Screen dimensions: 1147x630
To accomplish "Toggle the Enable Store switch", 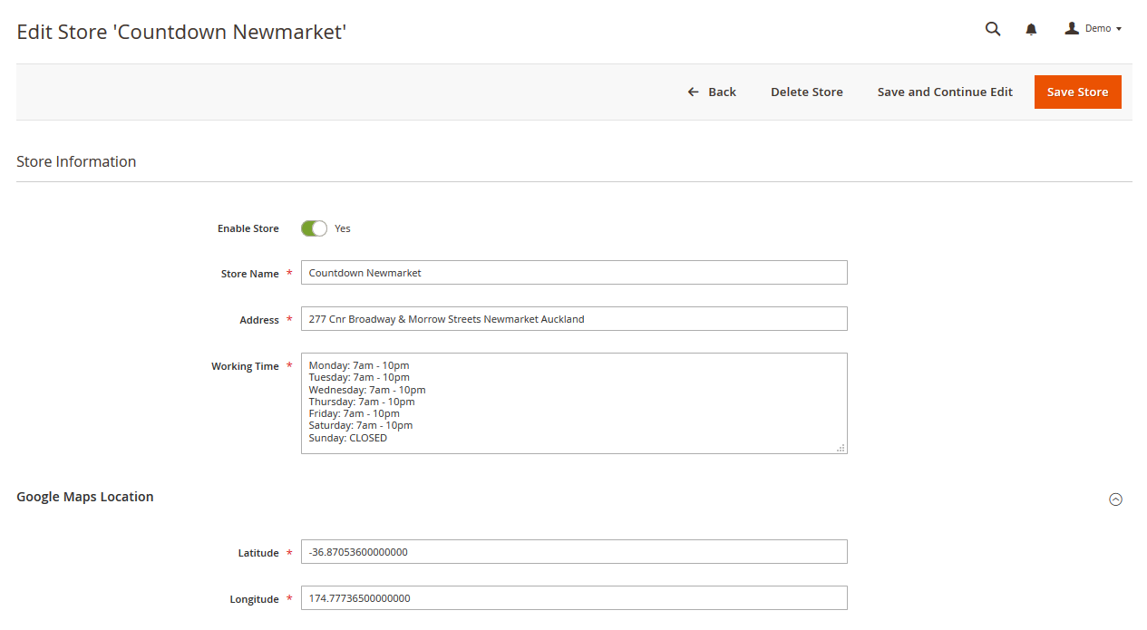I will pyautogui.click(x=314, y=228).
